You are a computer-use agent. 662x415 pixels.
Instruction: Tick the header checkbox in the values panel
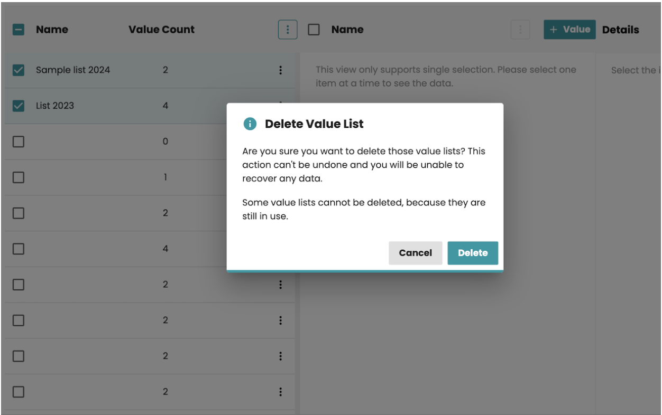(x=314, y=30)
